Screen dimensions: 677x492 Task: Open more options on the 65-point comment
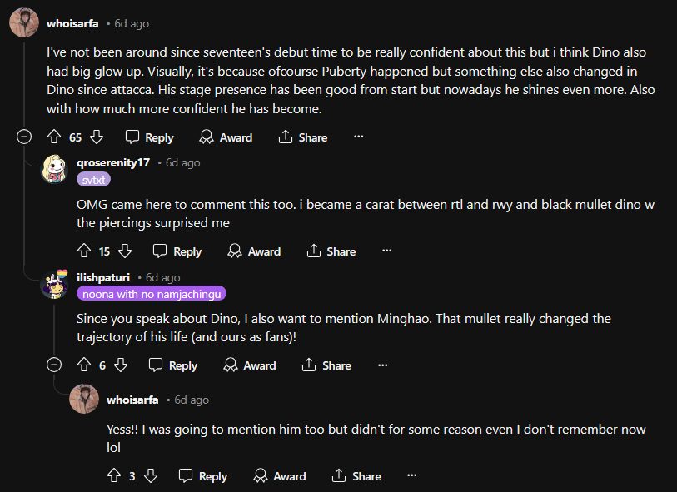359,137
